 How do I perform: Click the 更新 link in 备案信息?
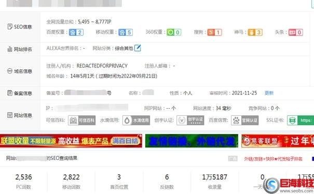coord(269,93)
